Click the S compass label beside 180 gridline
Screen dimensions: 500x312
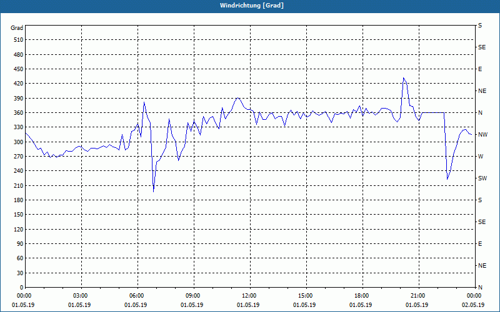(480, 200)
